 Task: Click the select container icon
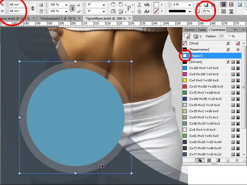click(139, 5)
